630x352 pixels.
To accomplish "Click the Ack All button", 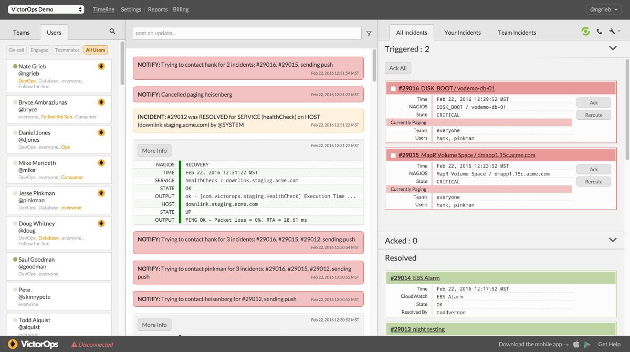I will point(397,68).
